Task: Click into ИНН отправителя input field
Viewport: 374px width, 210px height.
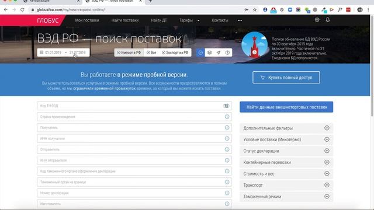Action: (x=134, y=160)
